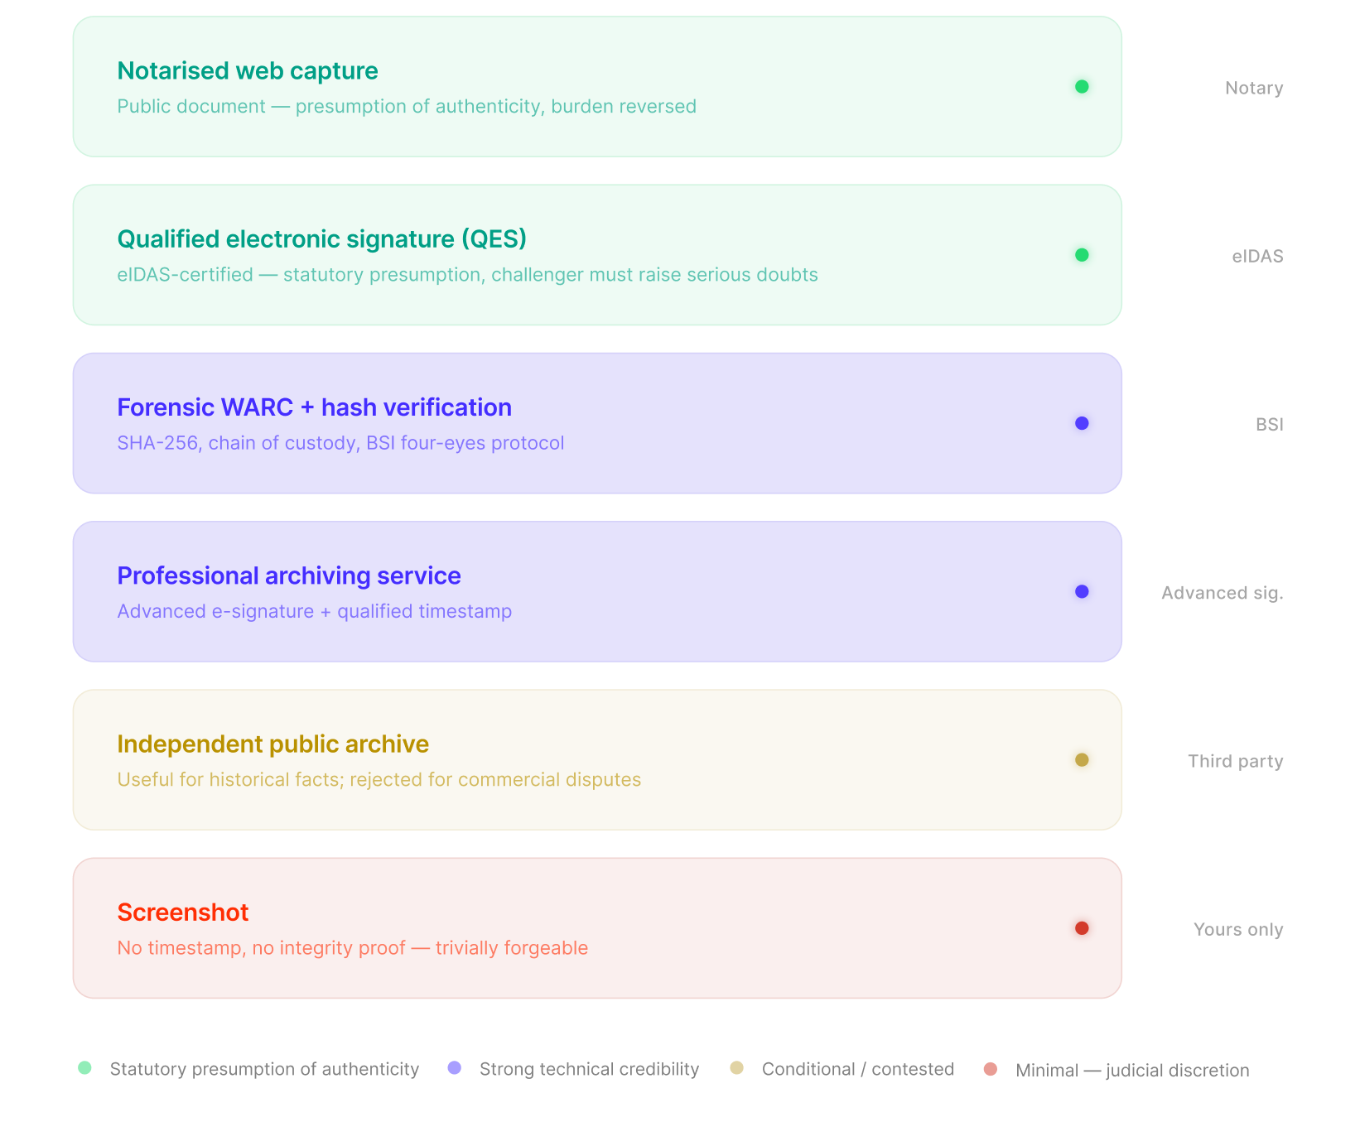Click the green status dot beside QES card
Screen dimensions: 1360x1146
[x=1082, y=255]
